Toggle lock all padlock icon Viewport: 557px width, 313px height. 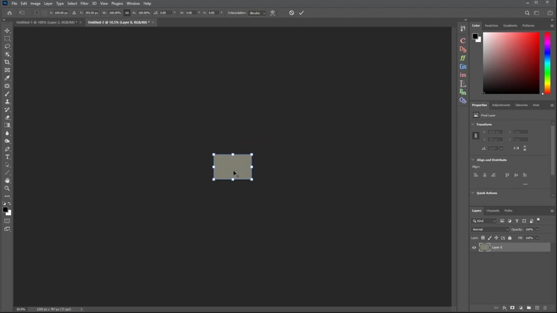point(510,238)
